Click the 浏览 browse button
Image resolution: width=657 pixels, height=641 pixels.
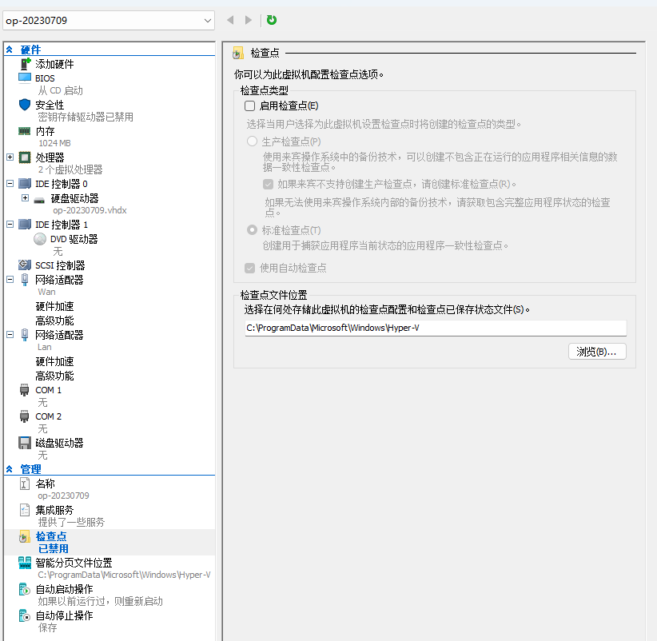[596, 352]
